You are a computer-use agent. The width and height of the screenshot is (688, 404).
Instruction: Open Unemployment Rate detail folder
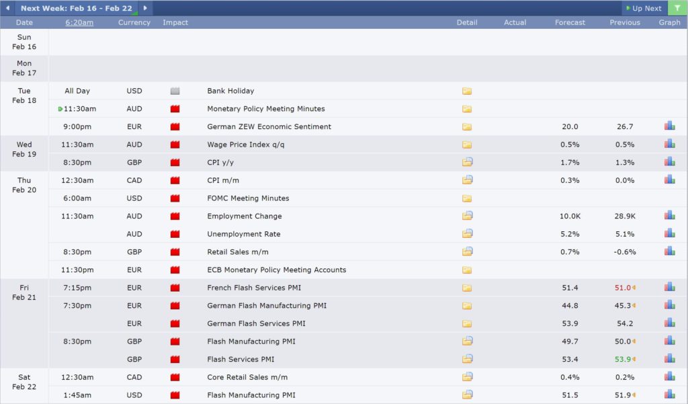coord(468,234)
